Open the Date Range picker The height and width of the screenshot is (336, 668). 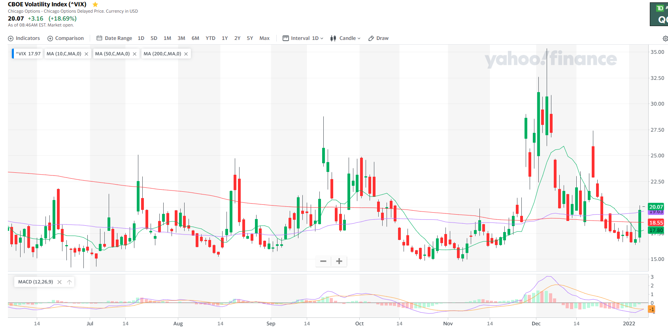[x=114, y=38]
